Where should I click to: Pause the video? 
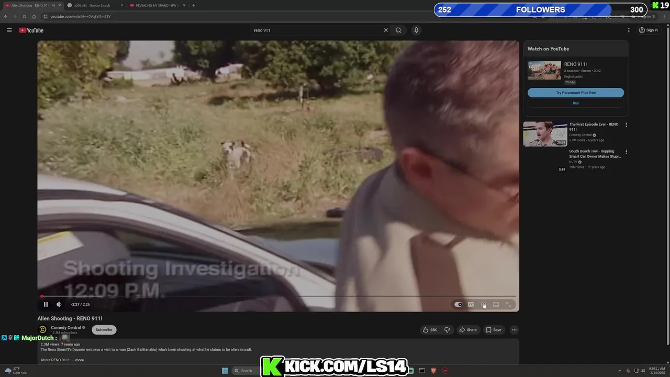click(46, 304)
